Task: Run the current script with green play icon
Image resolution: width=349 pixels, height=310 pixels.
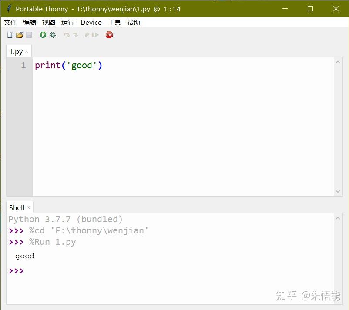Action: [x=43, y=35]
